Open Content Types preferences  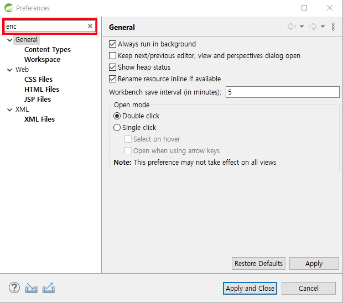(x=48, y=50)
